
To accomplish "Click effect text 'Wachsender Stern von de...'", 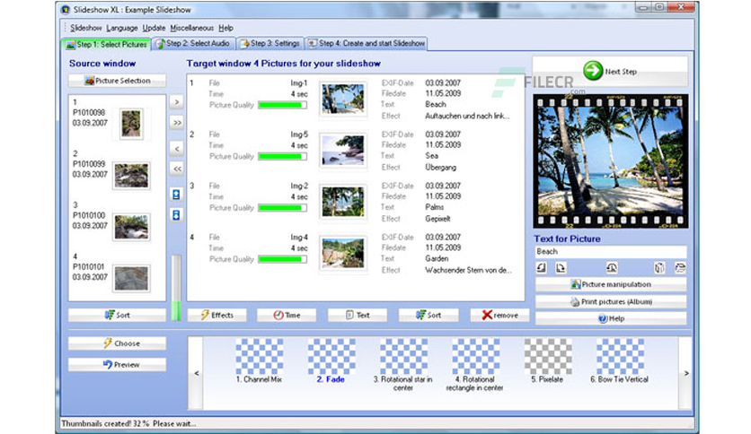I will point(468,270).
